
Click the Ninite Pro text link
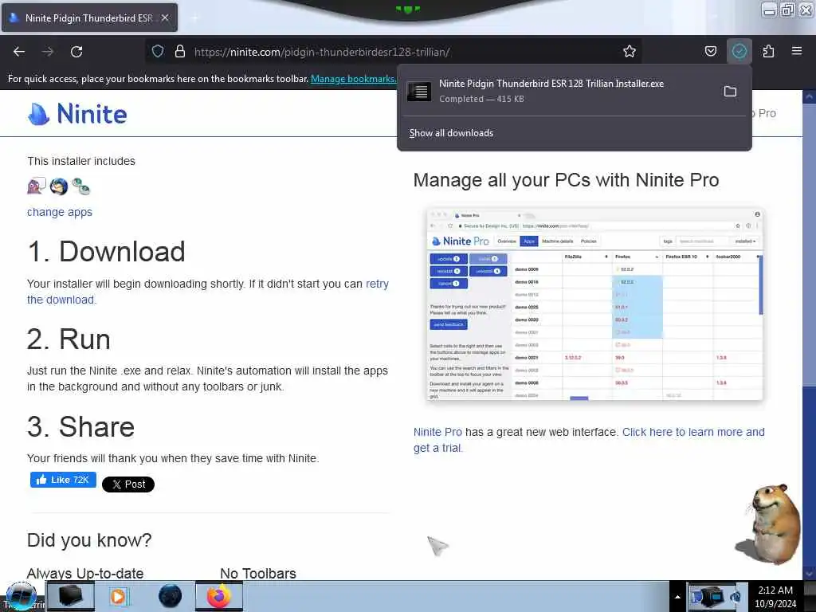(x=437, y=432)
